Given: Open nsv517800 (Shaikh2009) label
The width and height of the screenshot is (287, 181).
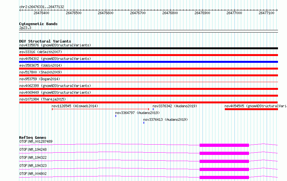Looking at the screenshot, I should pyautogui.click(x=41, y=72).
